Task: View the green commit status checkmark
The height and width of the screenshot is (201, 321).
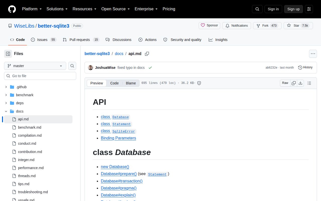Action: 150,68
